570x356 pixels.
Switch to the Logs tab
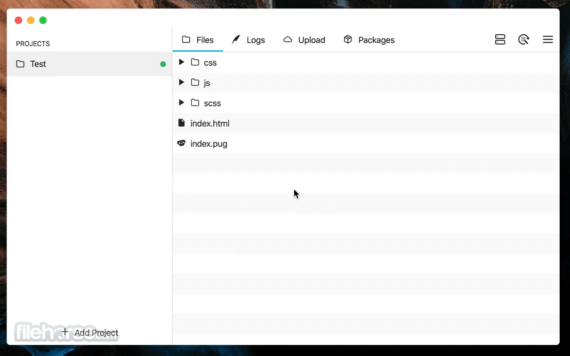coord(249,40)
